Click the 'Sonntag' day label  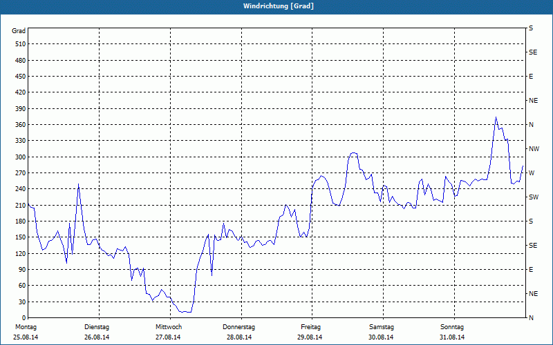click(452, 327)
